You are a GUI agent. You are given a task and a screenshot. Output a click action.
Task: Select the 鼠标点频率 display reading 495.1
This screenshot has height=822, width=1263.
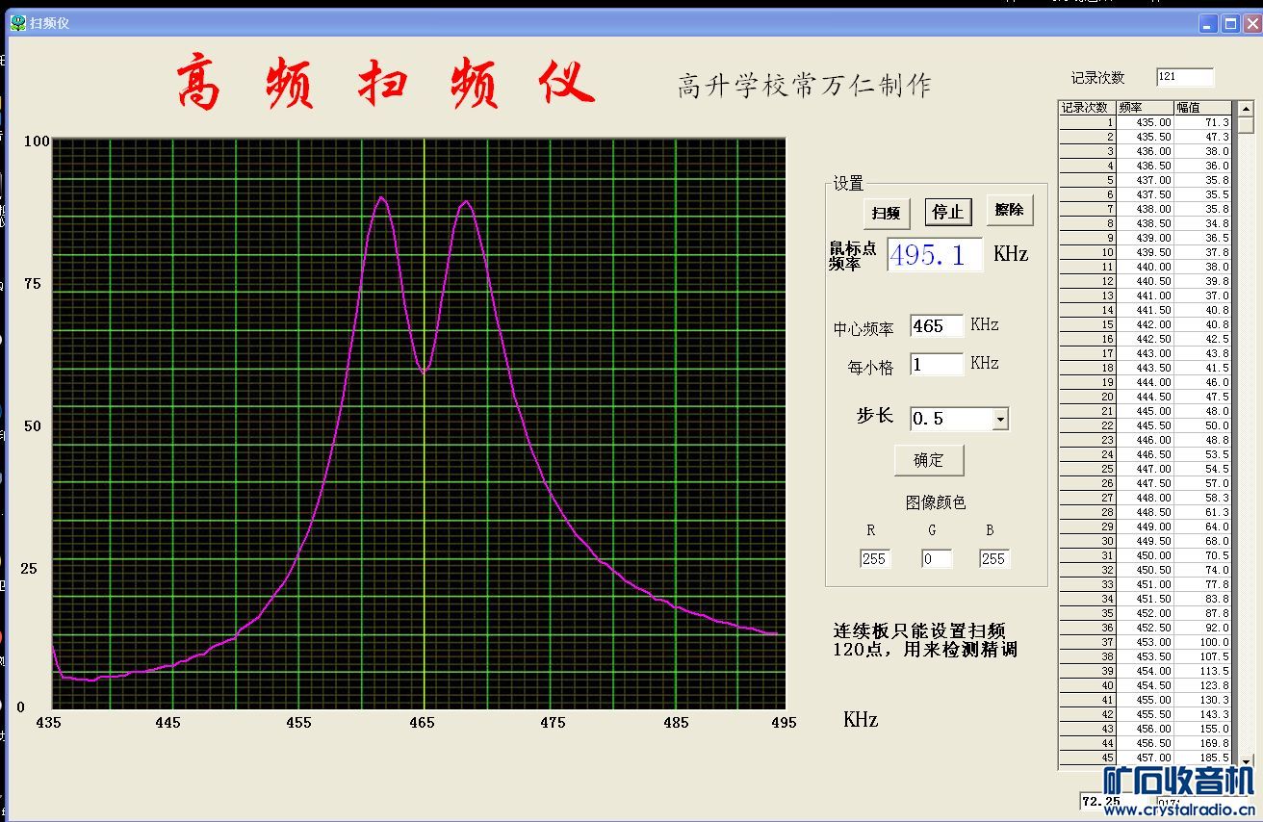(935, 255)
